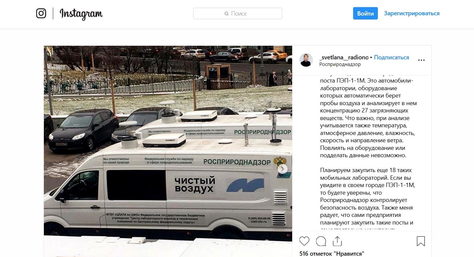Click the search field labeled Поиск

point(237,14)
